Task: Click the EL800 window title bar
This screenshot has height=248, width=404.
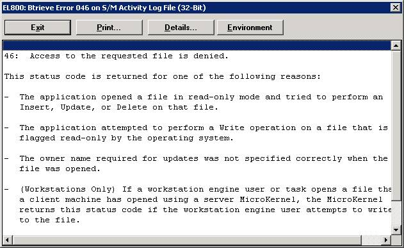Action: [x=196, y=8]
